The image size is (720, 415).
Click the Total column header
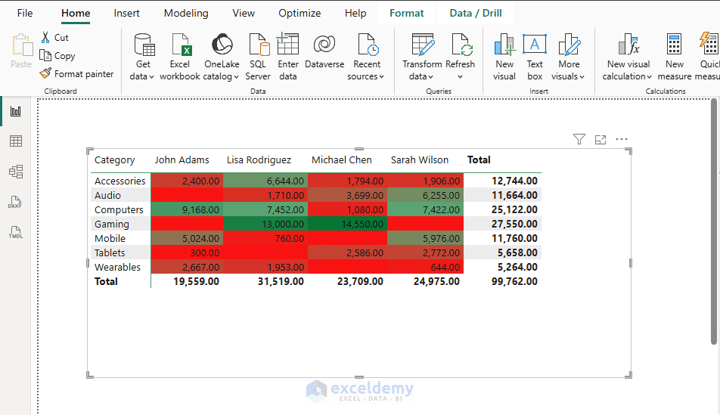(x=479, y=159)
